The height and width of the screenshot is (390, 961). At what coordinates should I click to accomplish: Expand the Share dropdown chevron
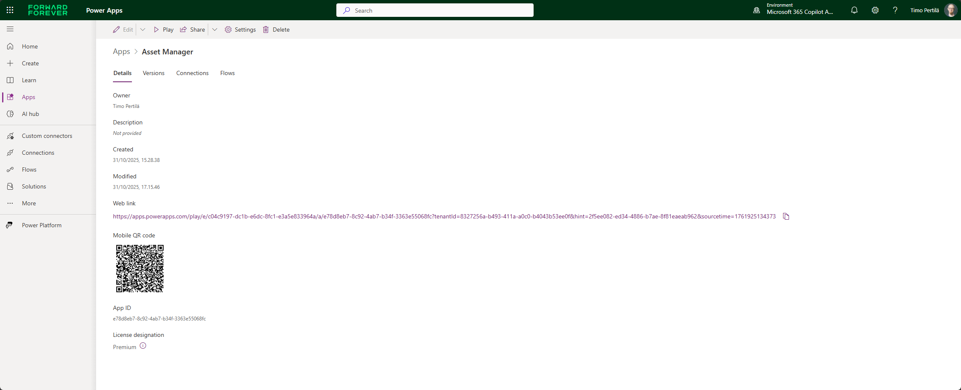(215, 30)
